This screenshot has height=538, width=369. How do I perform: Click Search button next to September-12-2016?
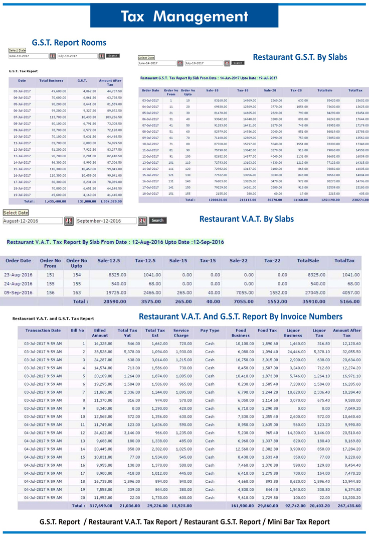pos(157,221)
